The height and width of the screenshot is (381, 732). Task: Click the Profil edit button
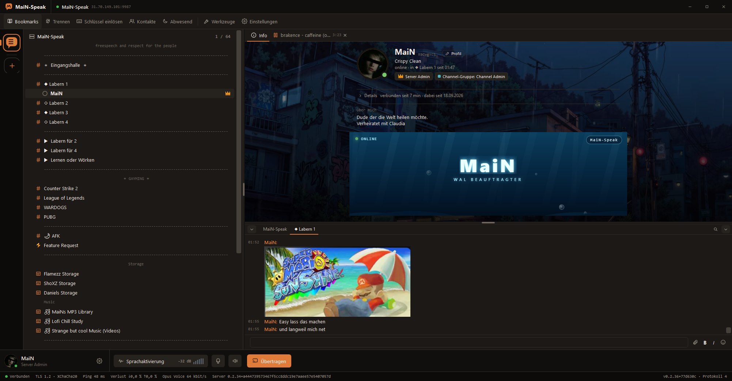[x=453, y=54]
